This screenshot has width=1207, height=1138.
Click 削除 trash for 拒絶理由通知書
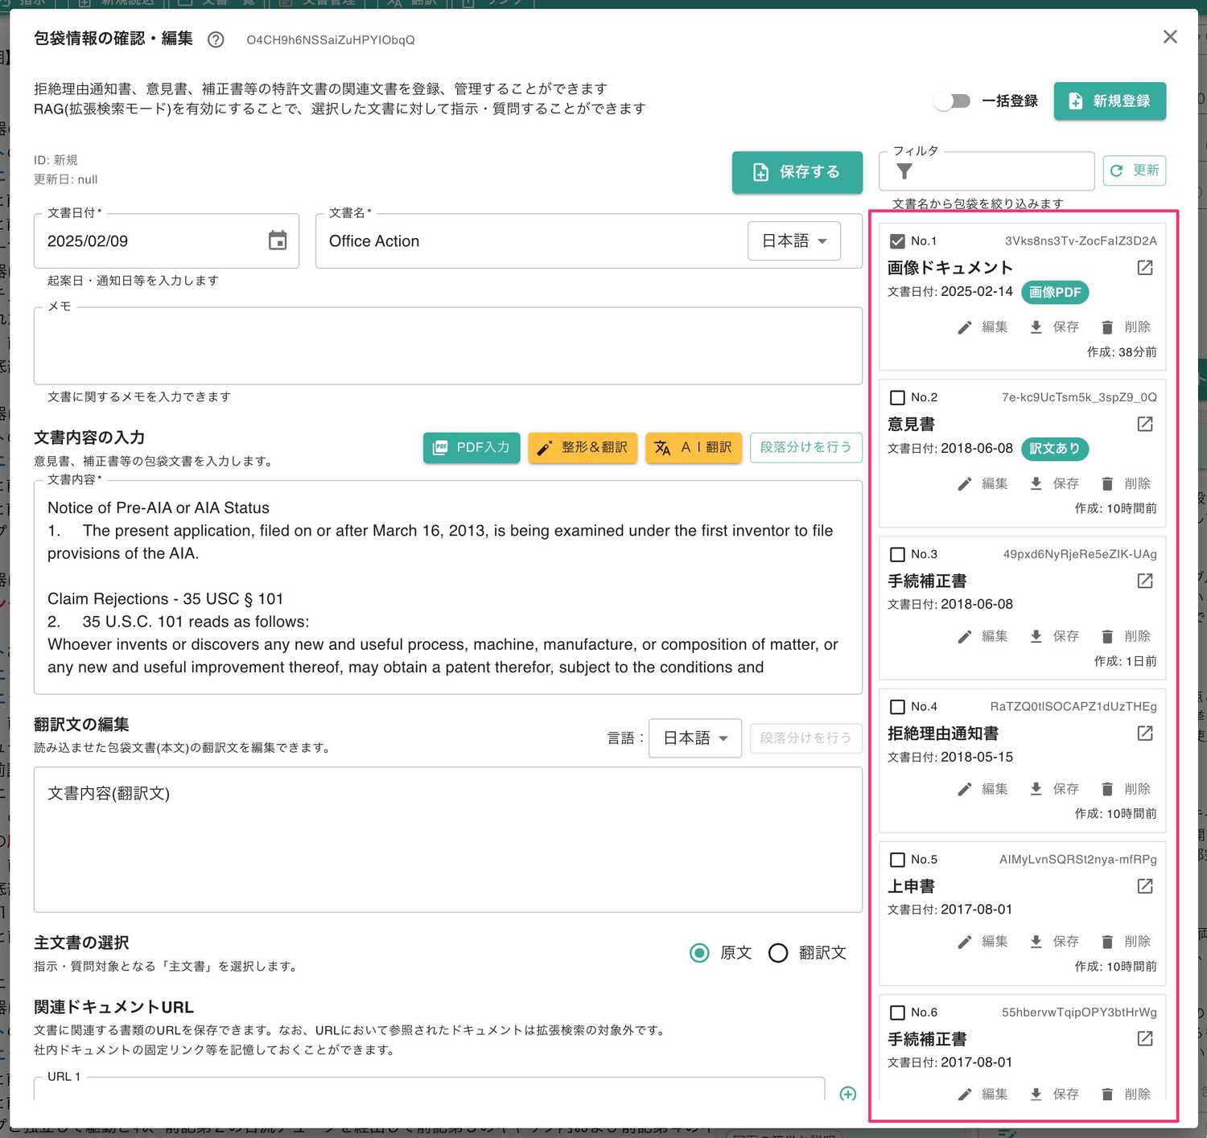1126,790
